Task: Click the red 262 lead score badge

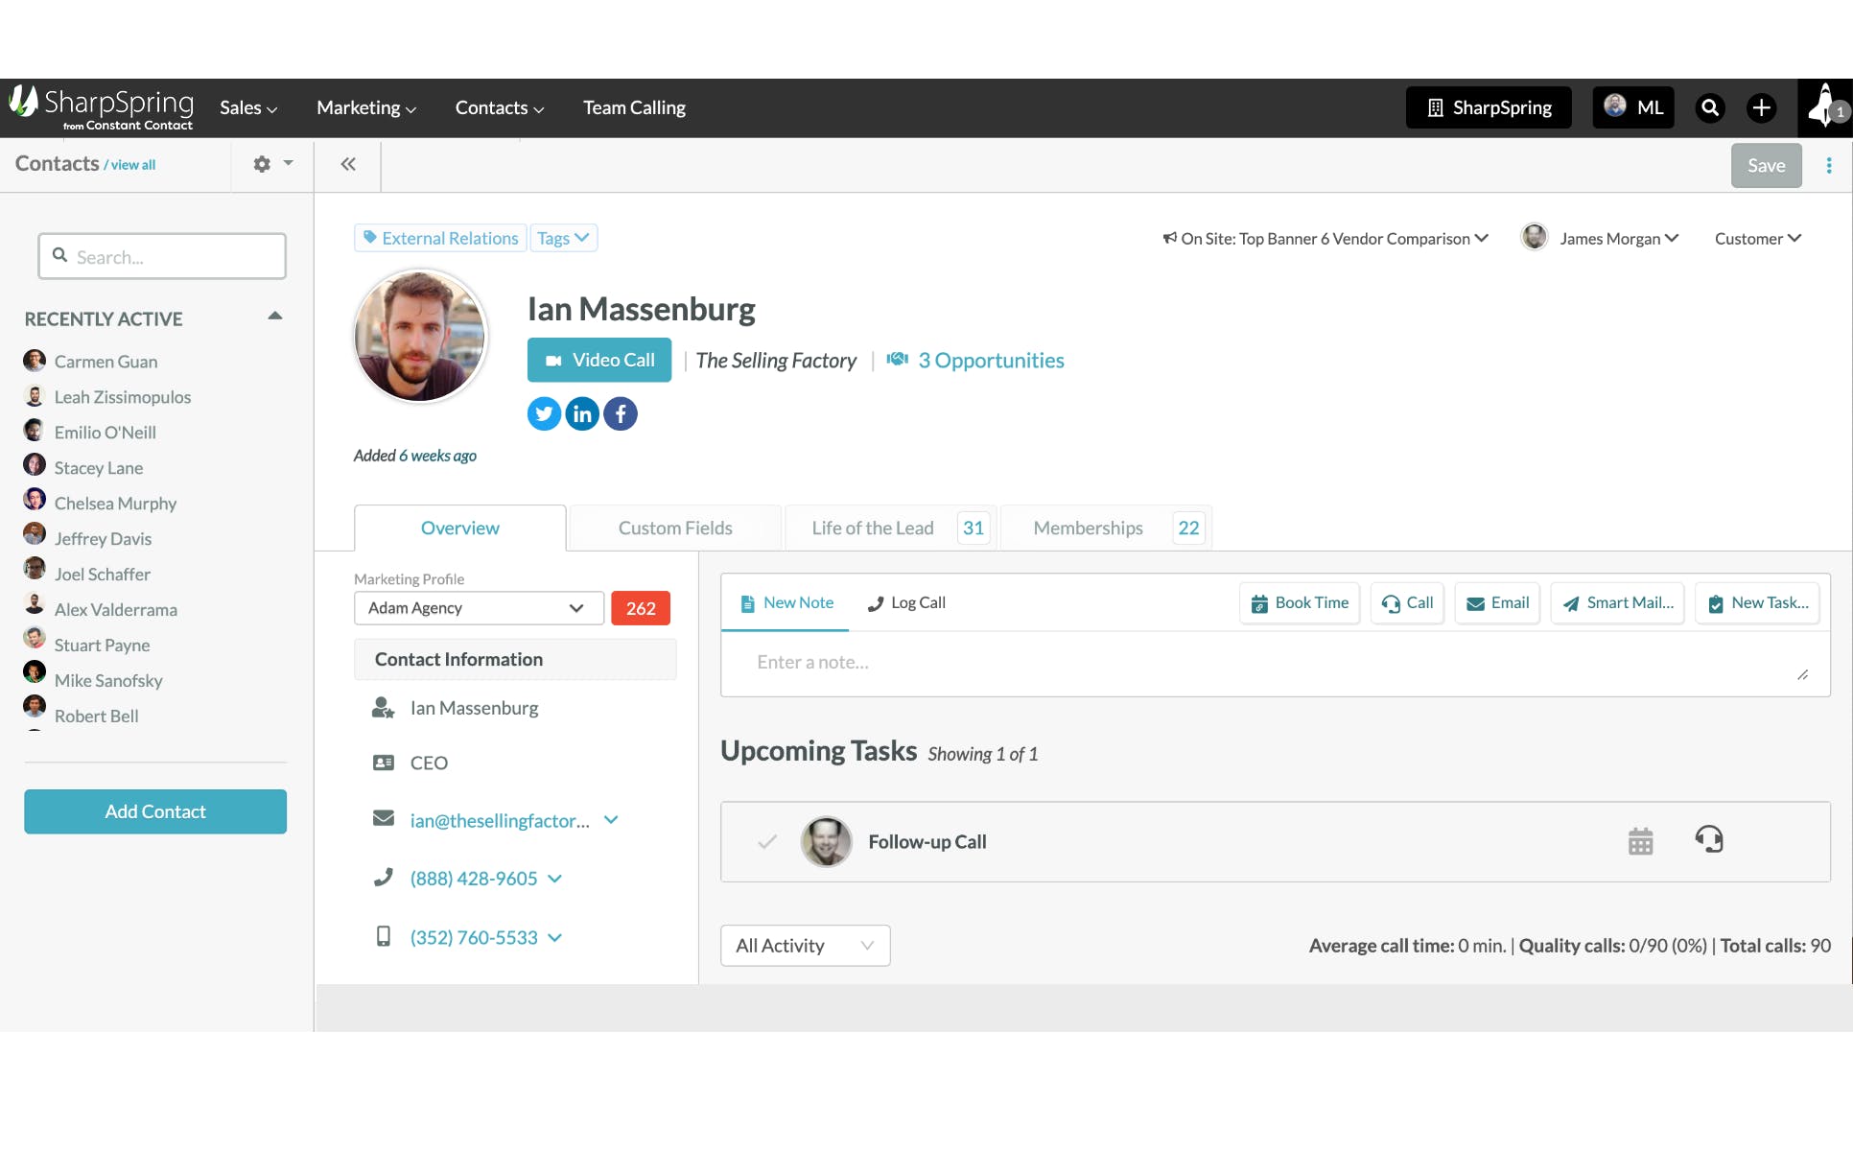Action: click(640, 608)
